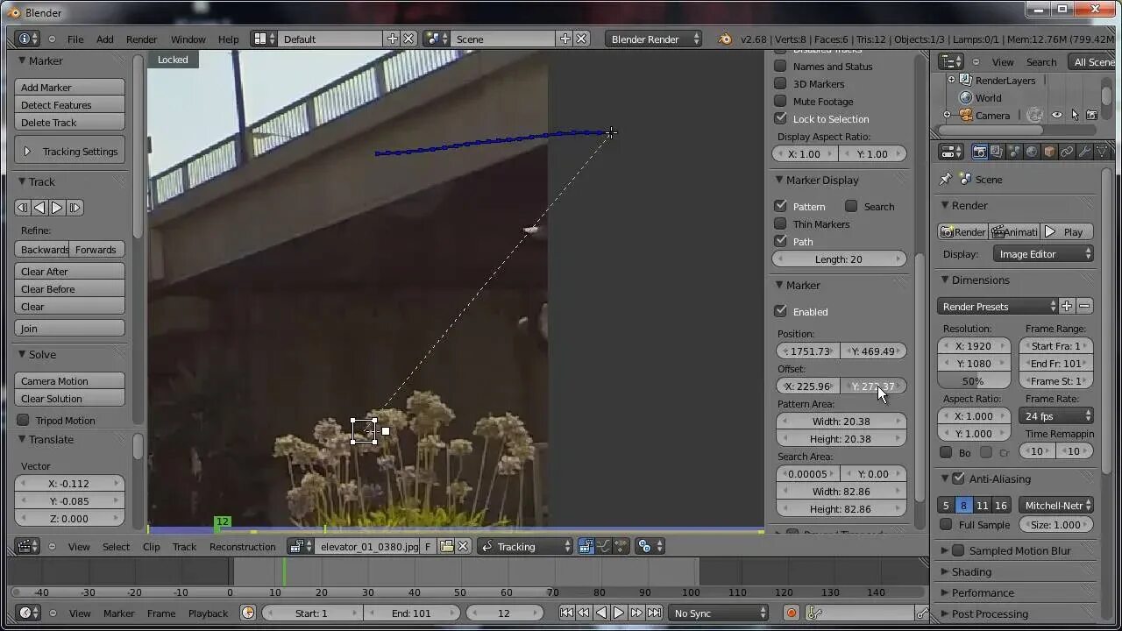Open the Track menu in the clip editor
Viewport: 1122px width, 631px height.
184,546
